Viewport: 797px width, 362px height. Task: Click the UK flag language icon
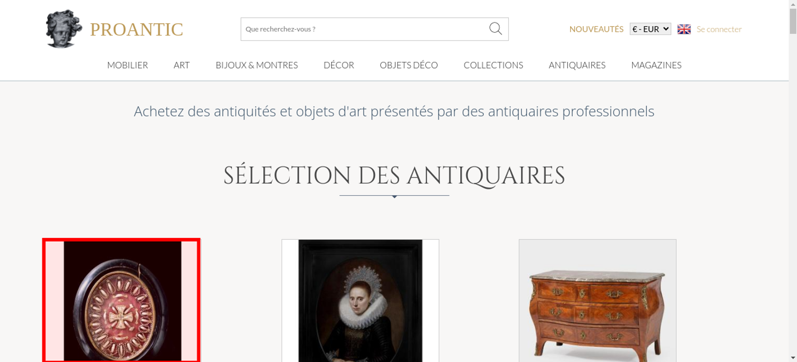pos(684,29)
